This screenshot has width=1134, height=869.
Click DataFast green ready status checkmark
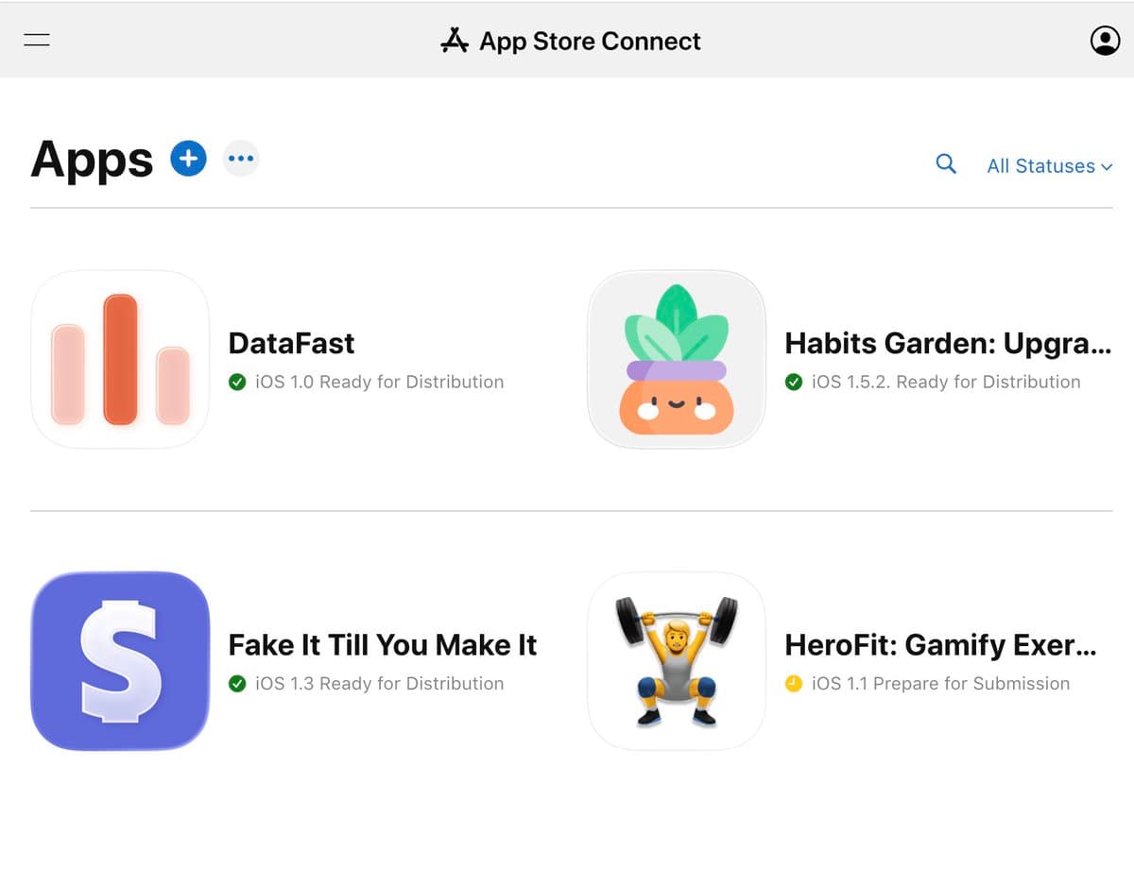click(238, 383)
